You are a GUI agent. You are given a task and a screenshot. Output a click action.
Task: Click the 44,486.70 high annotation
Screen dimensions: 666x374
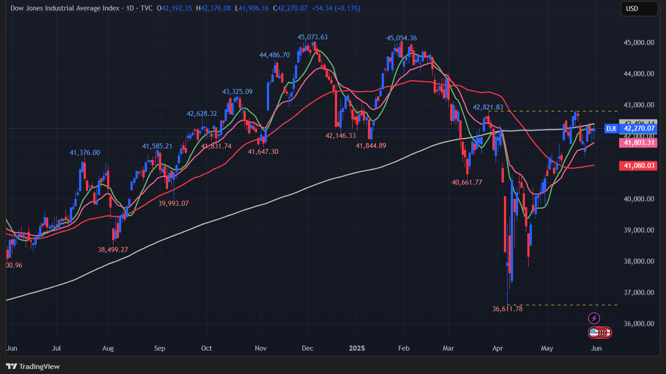(x=275, y=55)
